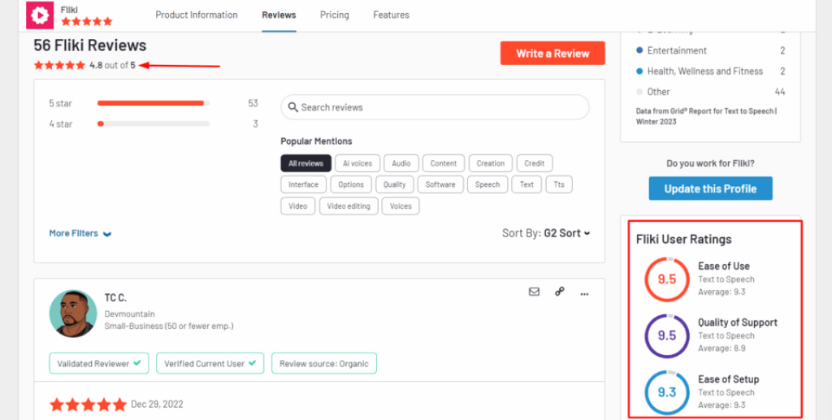Select the Video mention tag
The width and height of the screenshot is (832, 420).
coord(297,206)
